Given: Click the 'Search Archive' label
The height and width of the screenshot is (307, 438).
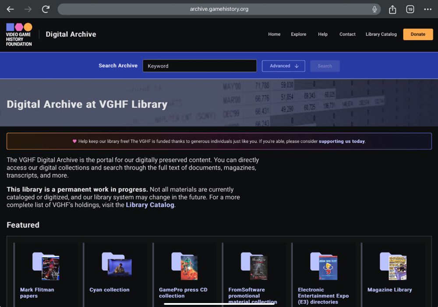Looking at the screenshot, I should click(x=118, y=65).
